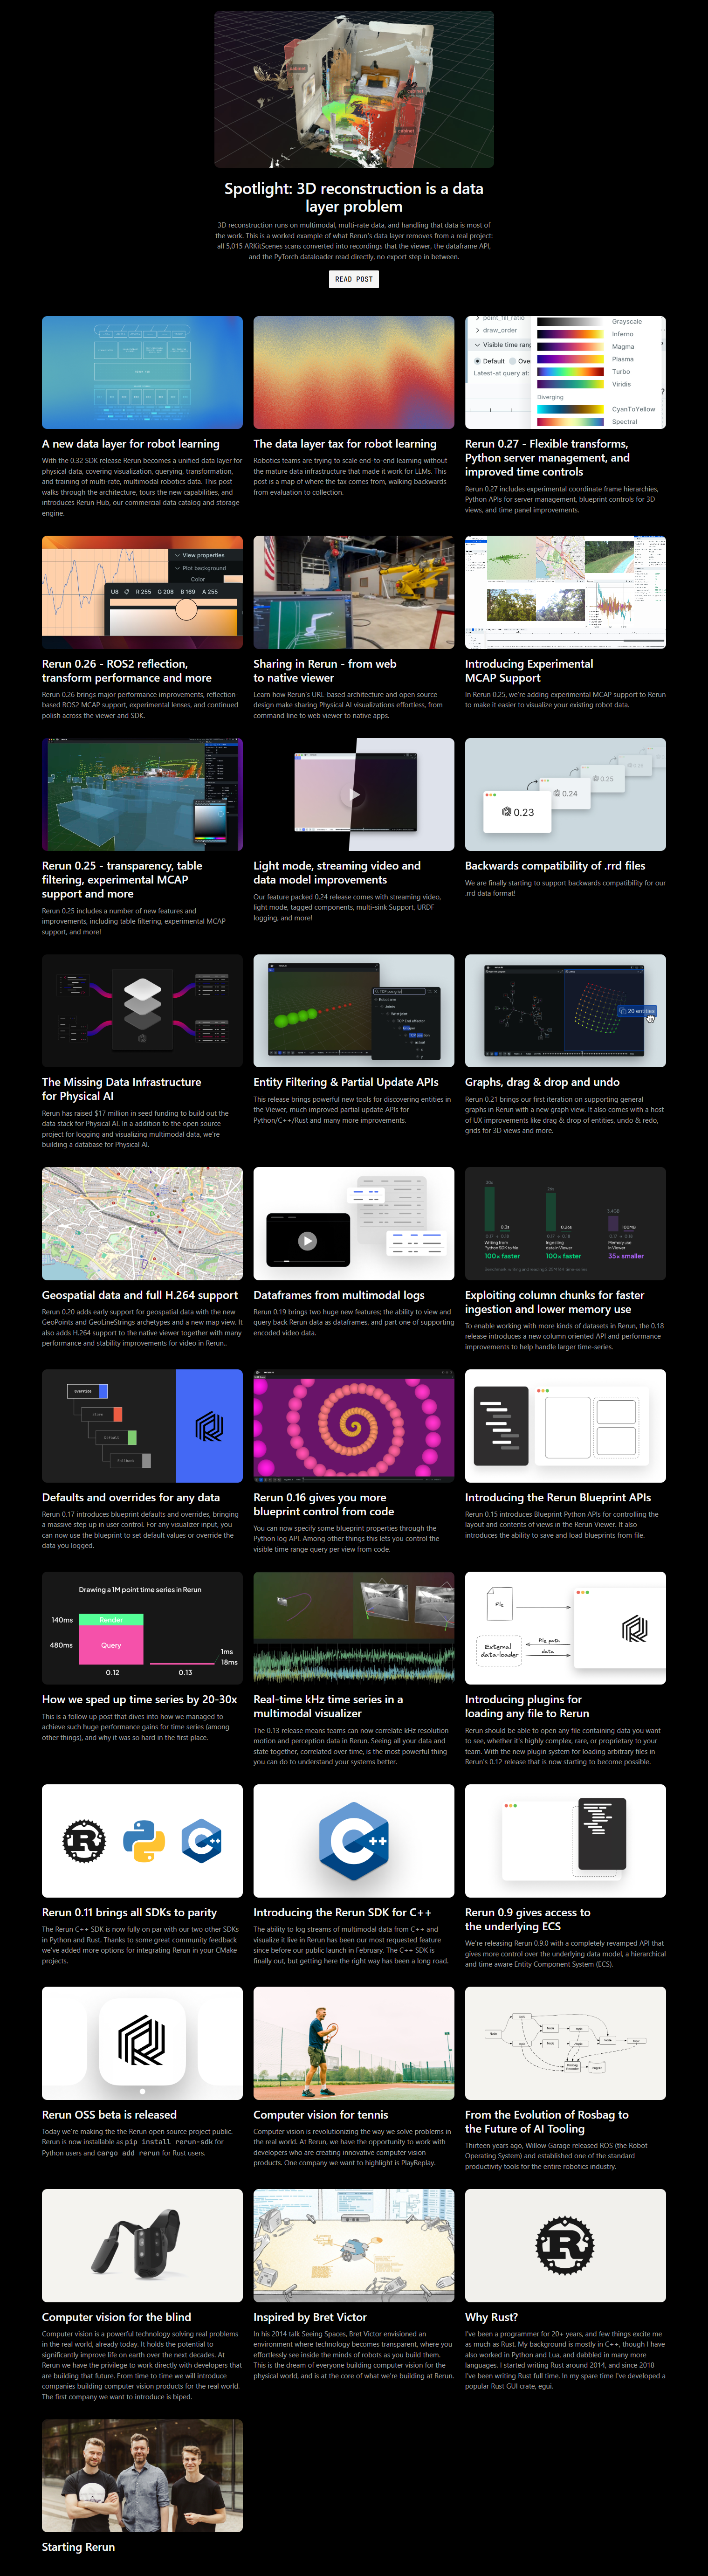Open 'Rerun 0.16 gives you more blueprint control'

pos(324,1505)
